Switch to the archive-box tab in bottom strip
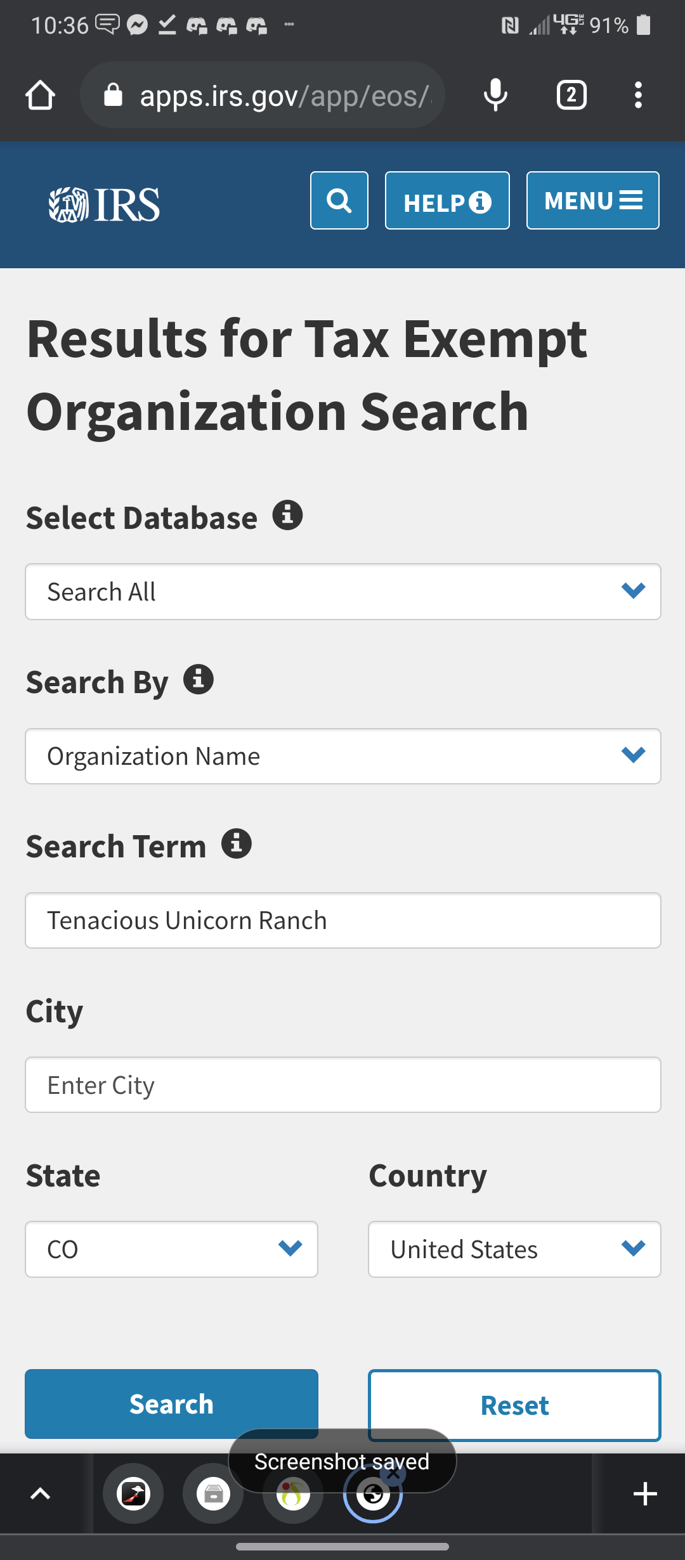 (213, 1494)
